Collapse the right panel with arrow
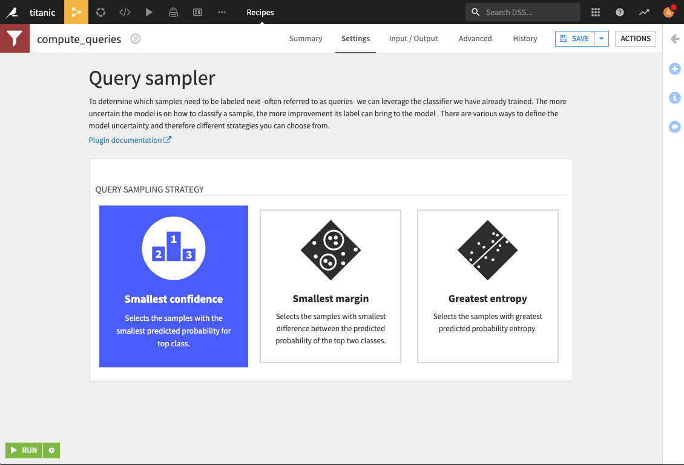 (675, 39)
